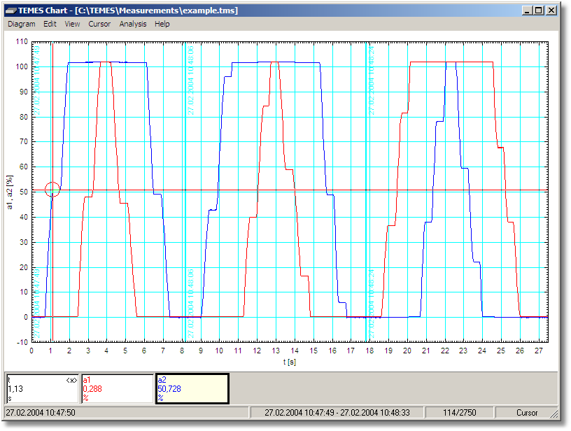Select the a1 red channel value panel

point(117,388)
